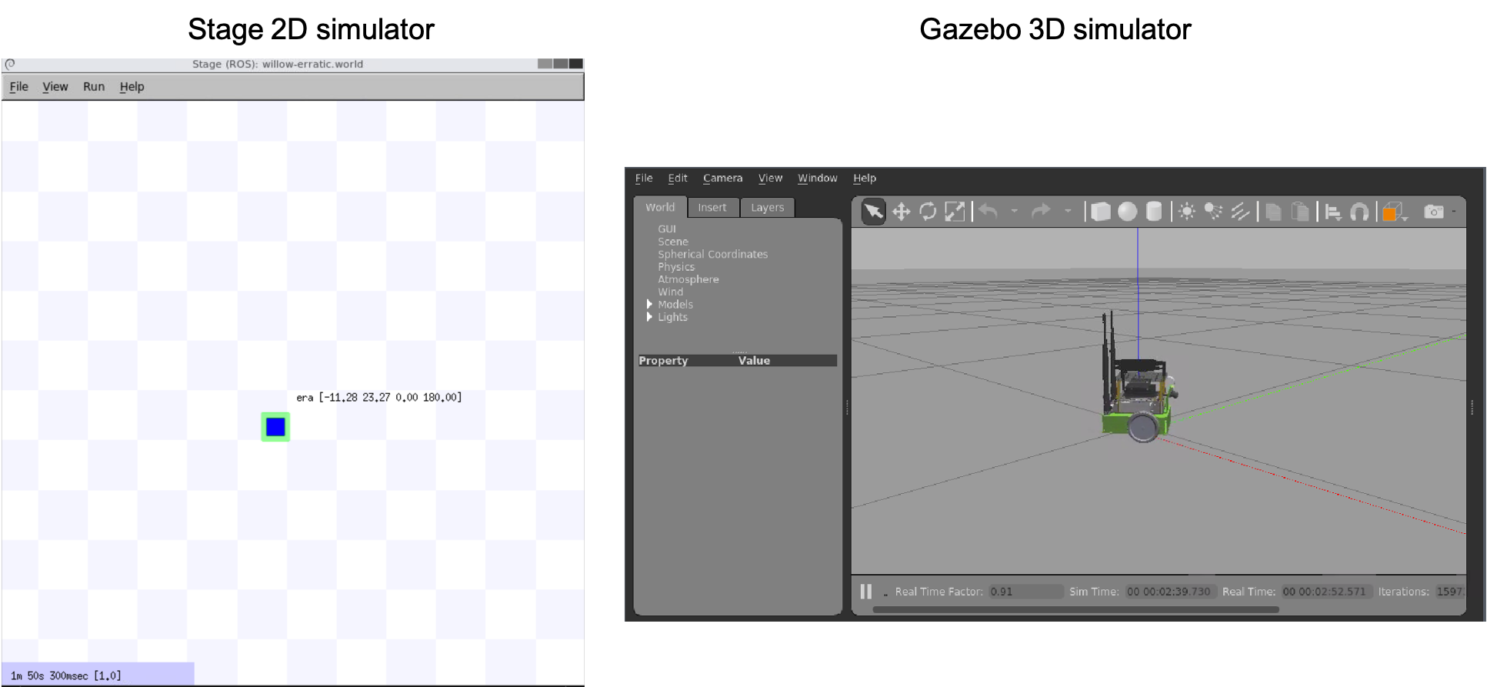Add a directional light in Gazebo
Image resolution: width=1487 pixels, height=687 pixels.
(x=1240, y=212)
